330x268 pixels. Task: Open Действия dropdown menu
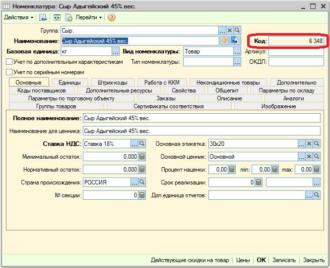point(18,17)
